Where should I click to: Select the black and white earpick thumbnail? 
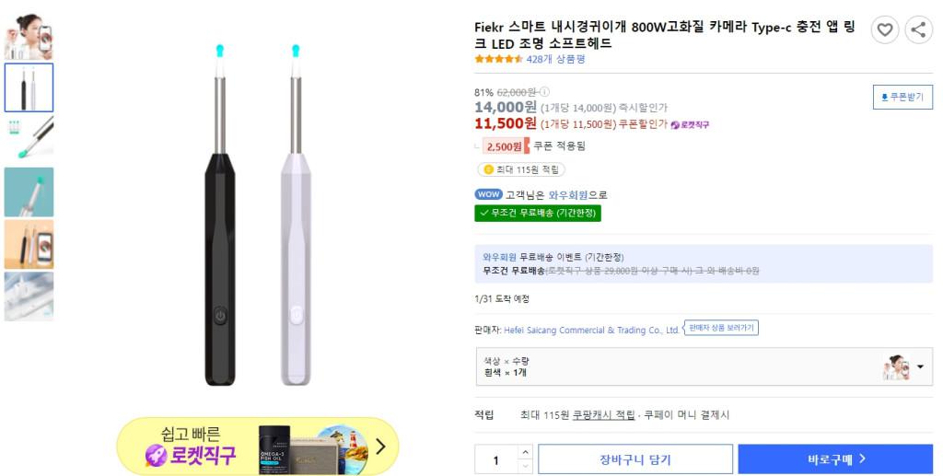pyautogui.click(x=29, y=87)
